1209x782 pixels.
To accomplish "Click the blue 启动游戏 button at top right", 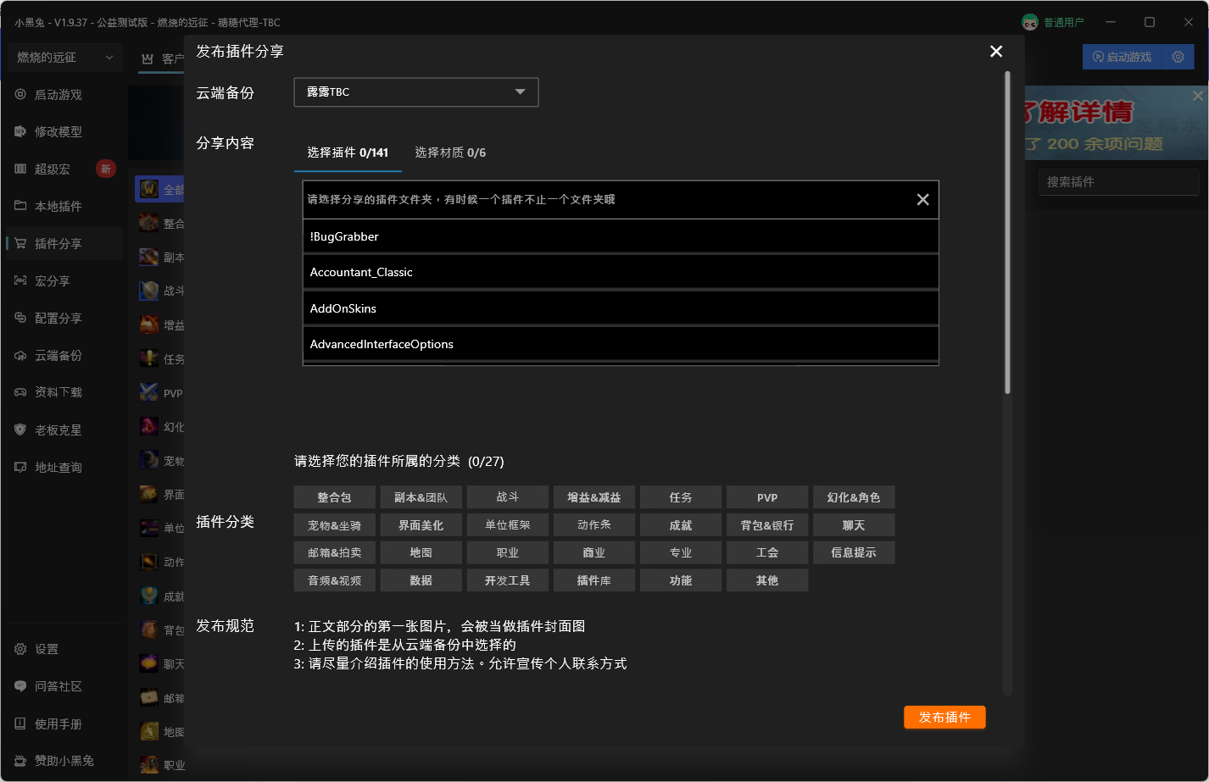I will click(x=1123, y=57).
